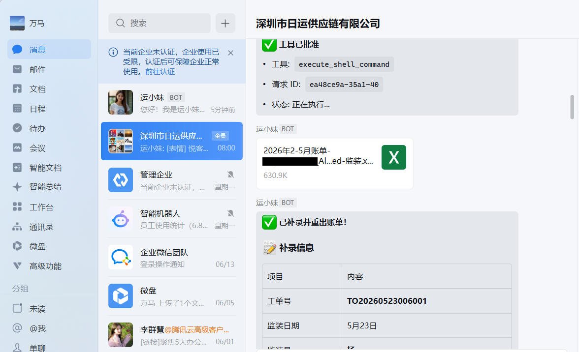This screenshot has height=352, width=579.
Task: Click the muted bell icon on 管理企业
Action: [x=230, y=175]
